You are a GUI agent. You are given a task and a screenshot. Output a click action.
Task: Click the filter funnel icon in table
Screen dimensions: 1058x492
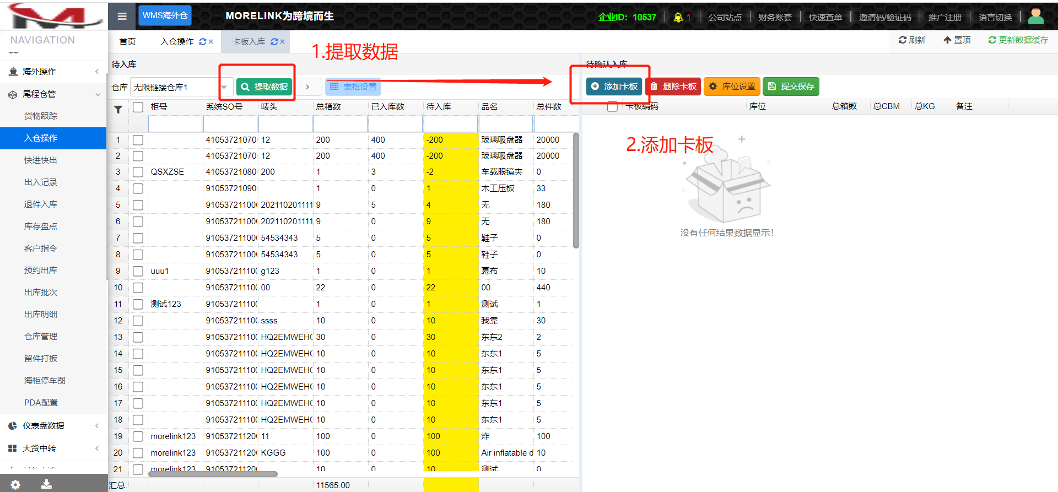click(118, 110)
